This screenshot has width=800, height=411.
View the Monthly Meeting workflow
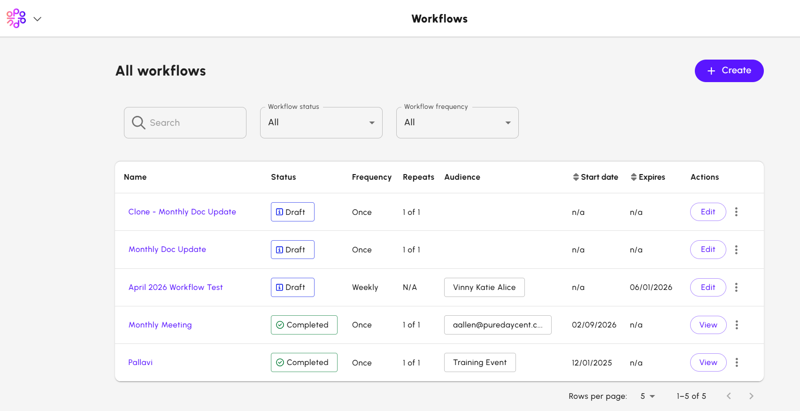point(708,325)
